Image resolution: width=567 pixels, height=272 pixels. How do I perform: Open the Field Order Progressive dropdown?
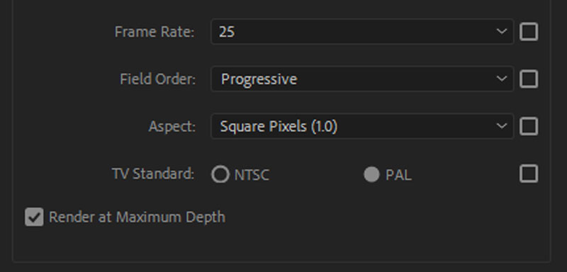click(362, 79)
